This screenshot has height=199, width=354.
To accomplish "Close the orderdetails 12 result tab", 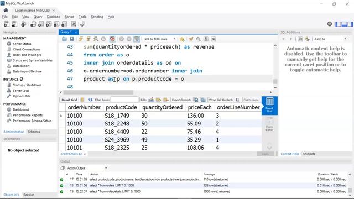I will pyautogui.click(x=85, y=154).
